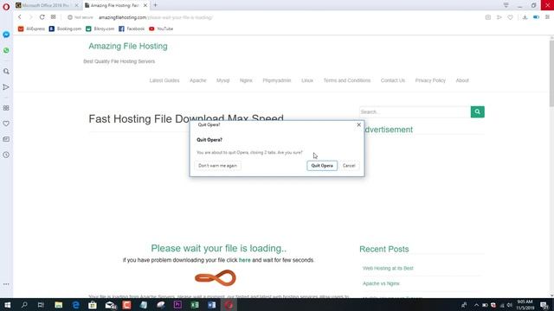Open Facebook bookmark

point(132,29)
